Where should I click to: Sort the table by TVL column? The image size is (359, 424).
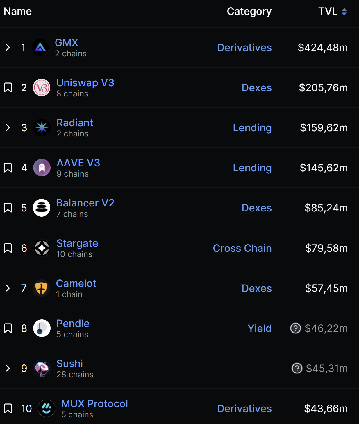333,12
